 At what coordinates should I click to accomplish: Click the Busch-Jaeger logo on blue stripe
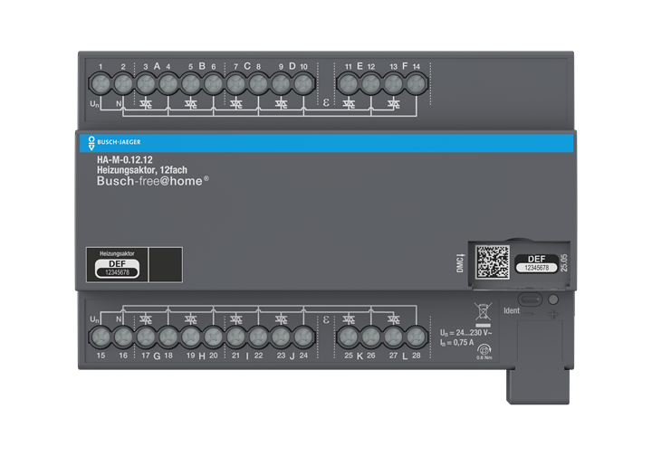(x=115, y=142)
